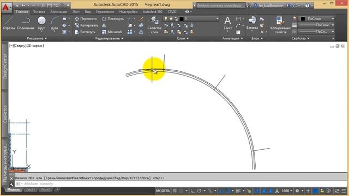349x196 pixels.
Task: Open the Свойства side palette
Action: point(5,114)
